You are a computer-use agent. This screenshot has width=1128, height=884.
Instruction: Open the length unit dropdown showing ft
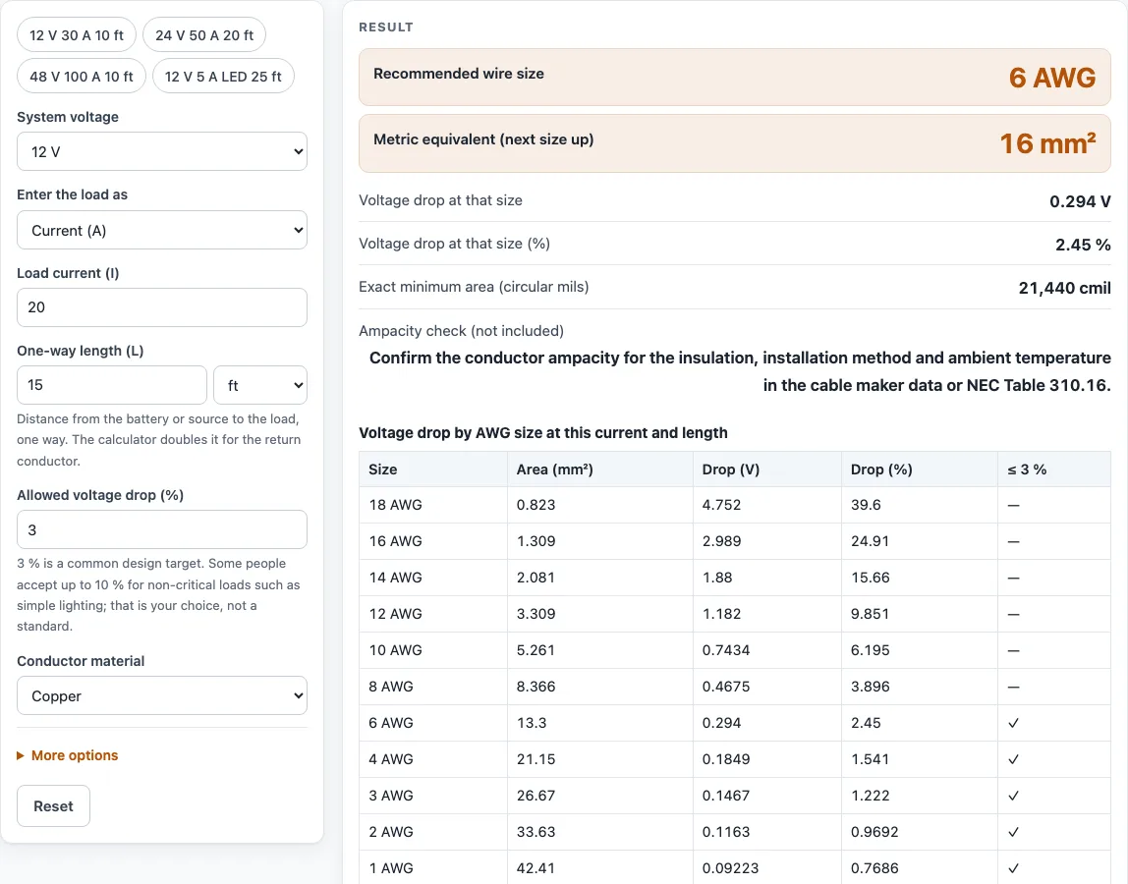260,386
